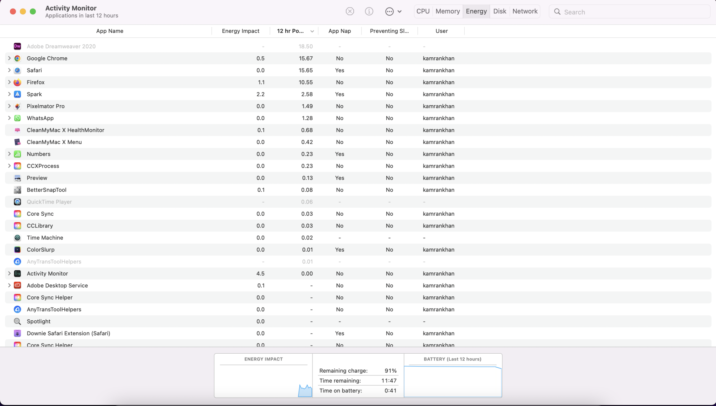The image size is (716, 406).
Task: Click the WhatsApp app icon
Action: 17,118
